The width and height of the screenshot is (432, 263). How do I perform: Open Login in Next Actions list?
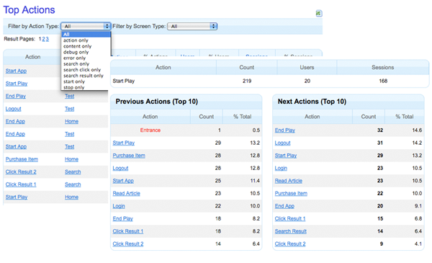pos(281,168)
